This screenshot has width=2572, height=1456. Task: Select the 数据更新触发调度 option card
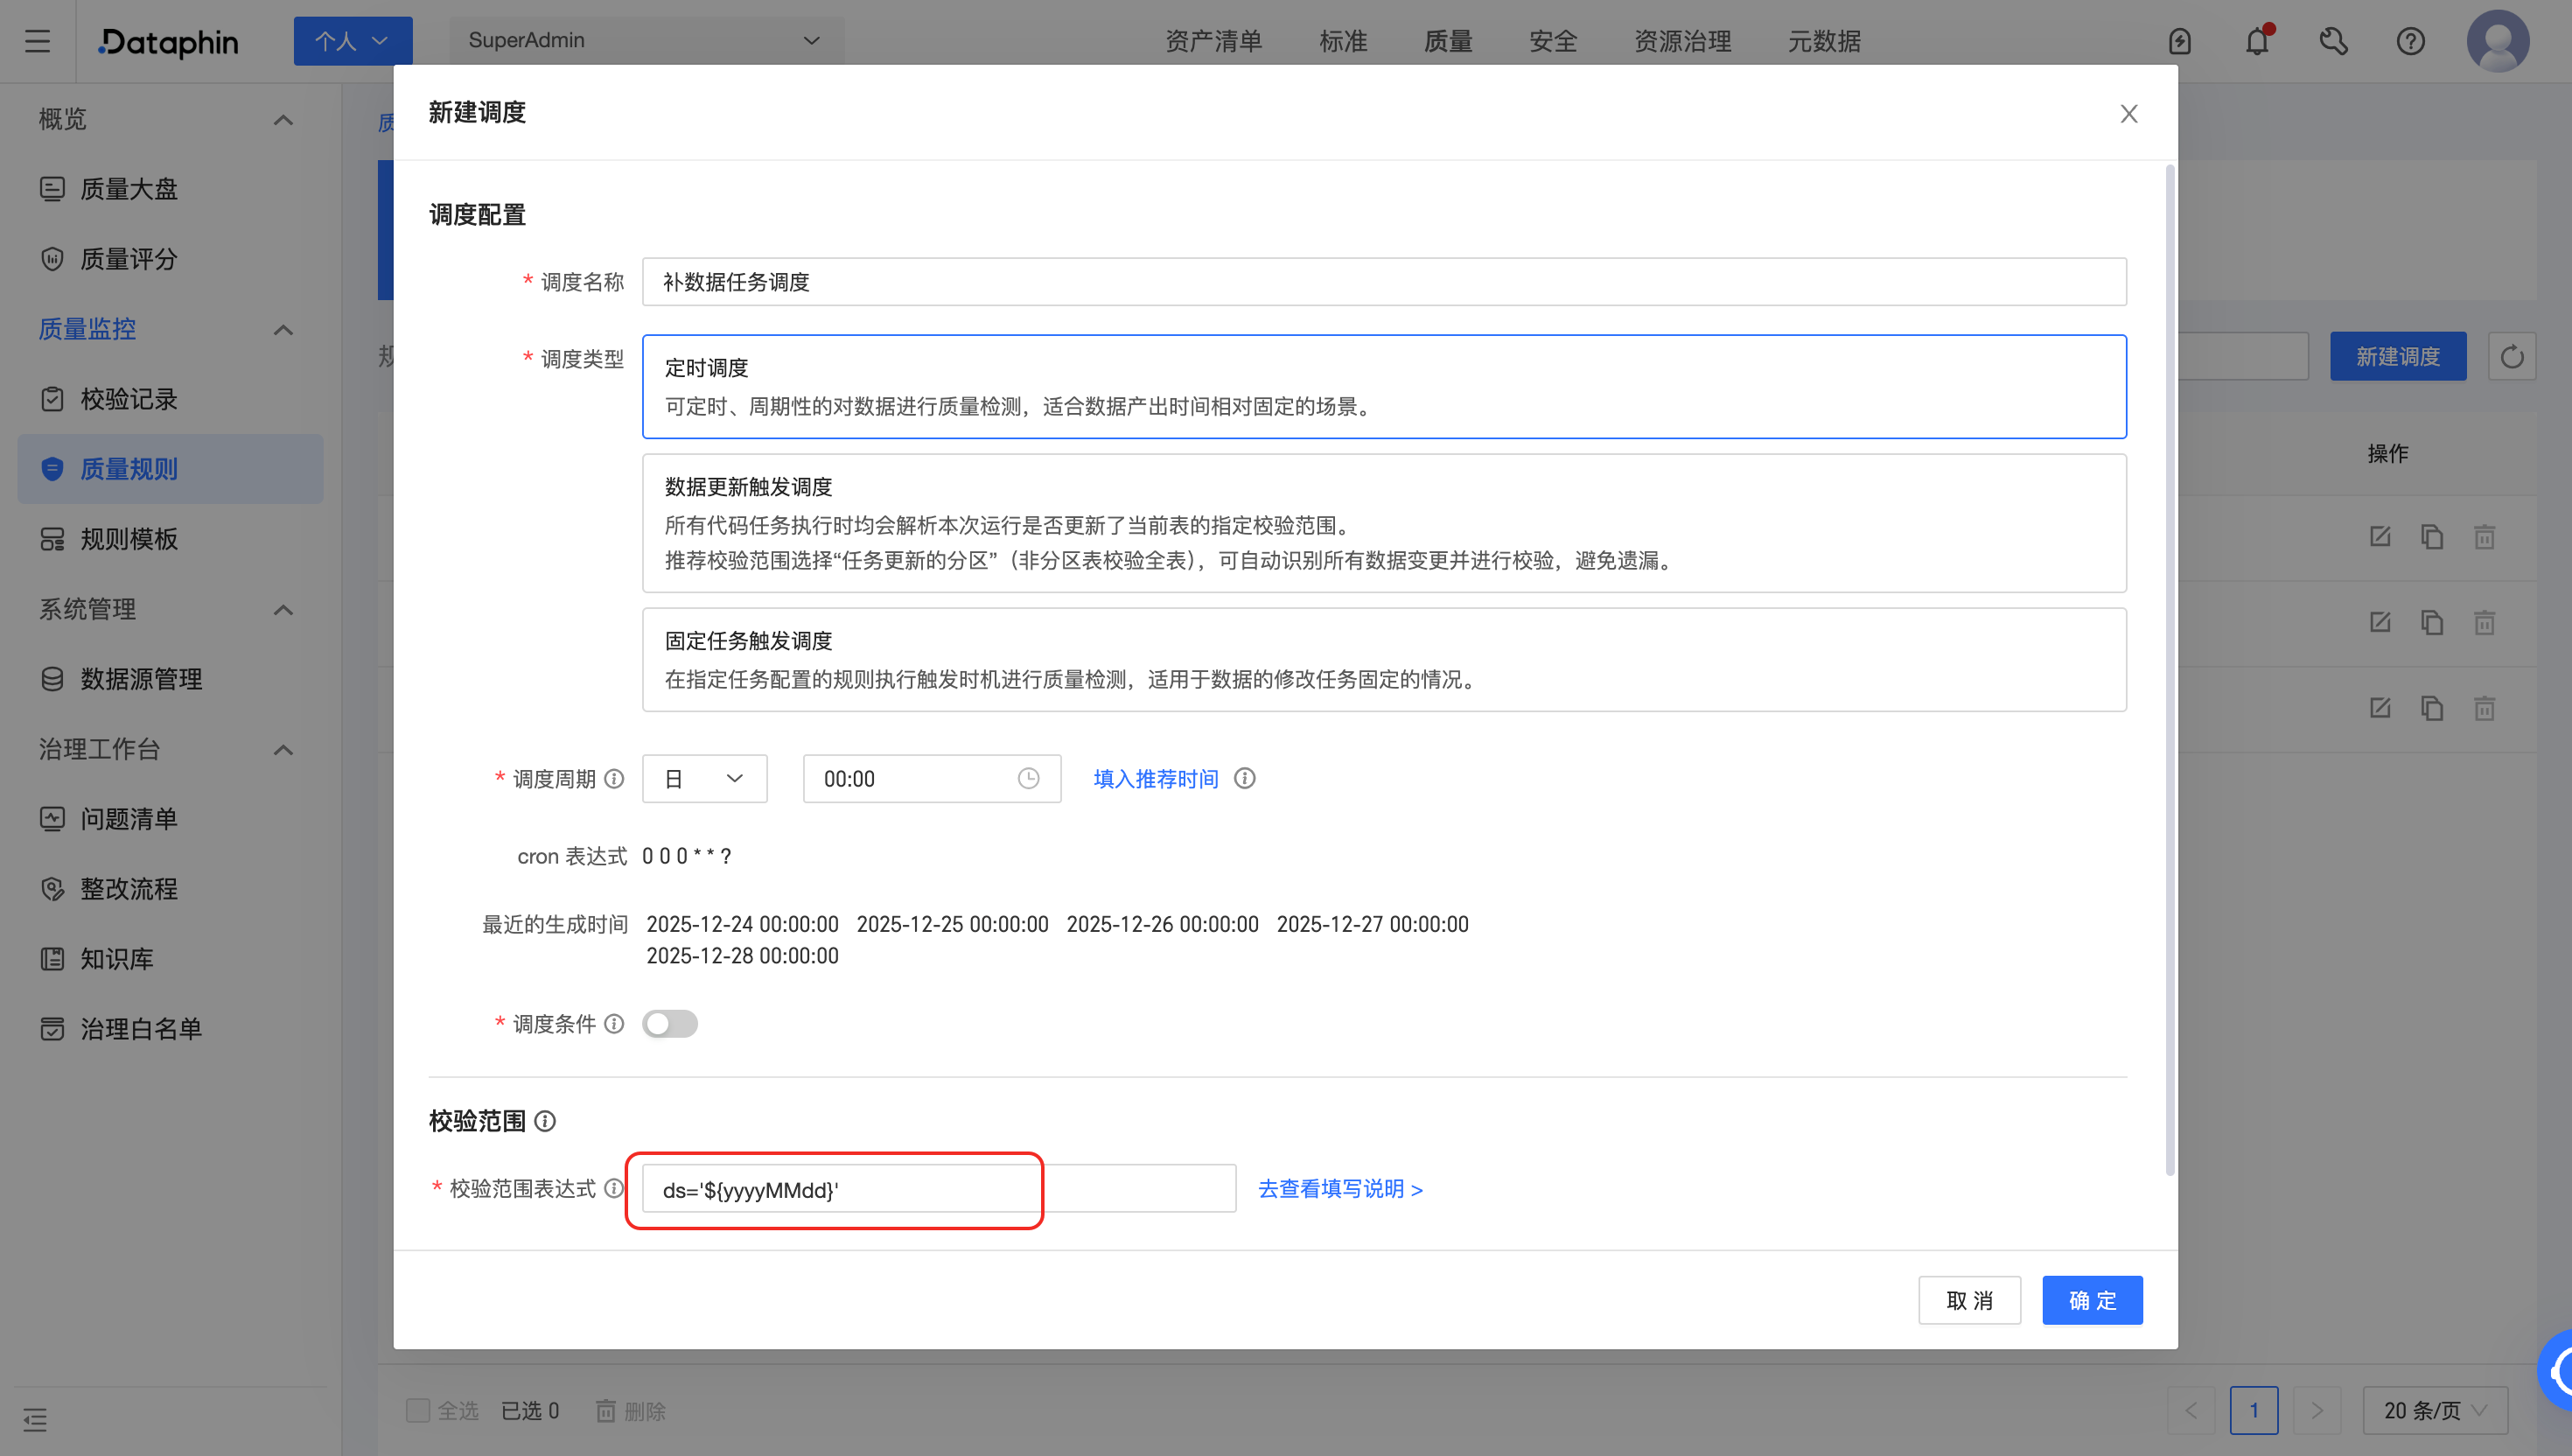click(1383, 523)
